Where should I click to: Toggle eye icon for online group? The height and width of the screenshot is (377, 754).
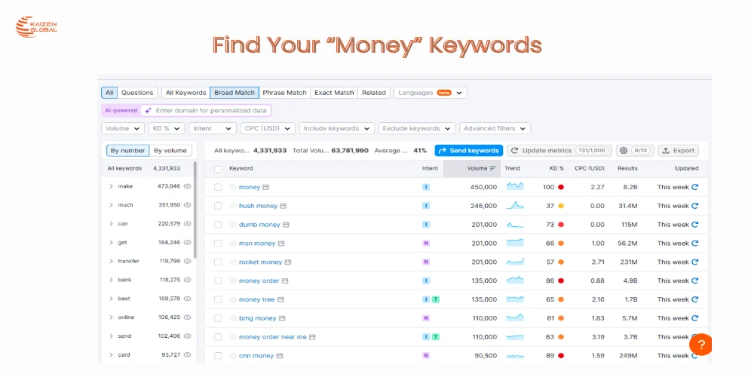pos(188,317)
